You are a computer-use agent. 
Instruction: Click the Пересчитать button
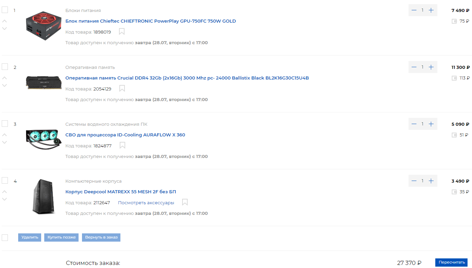(x=451, y=263)
